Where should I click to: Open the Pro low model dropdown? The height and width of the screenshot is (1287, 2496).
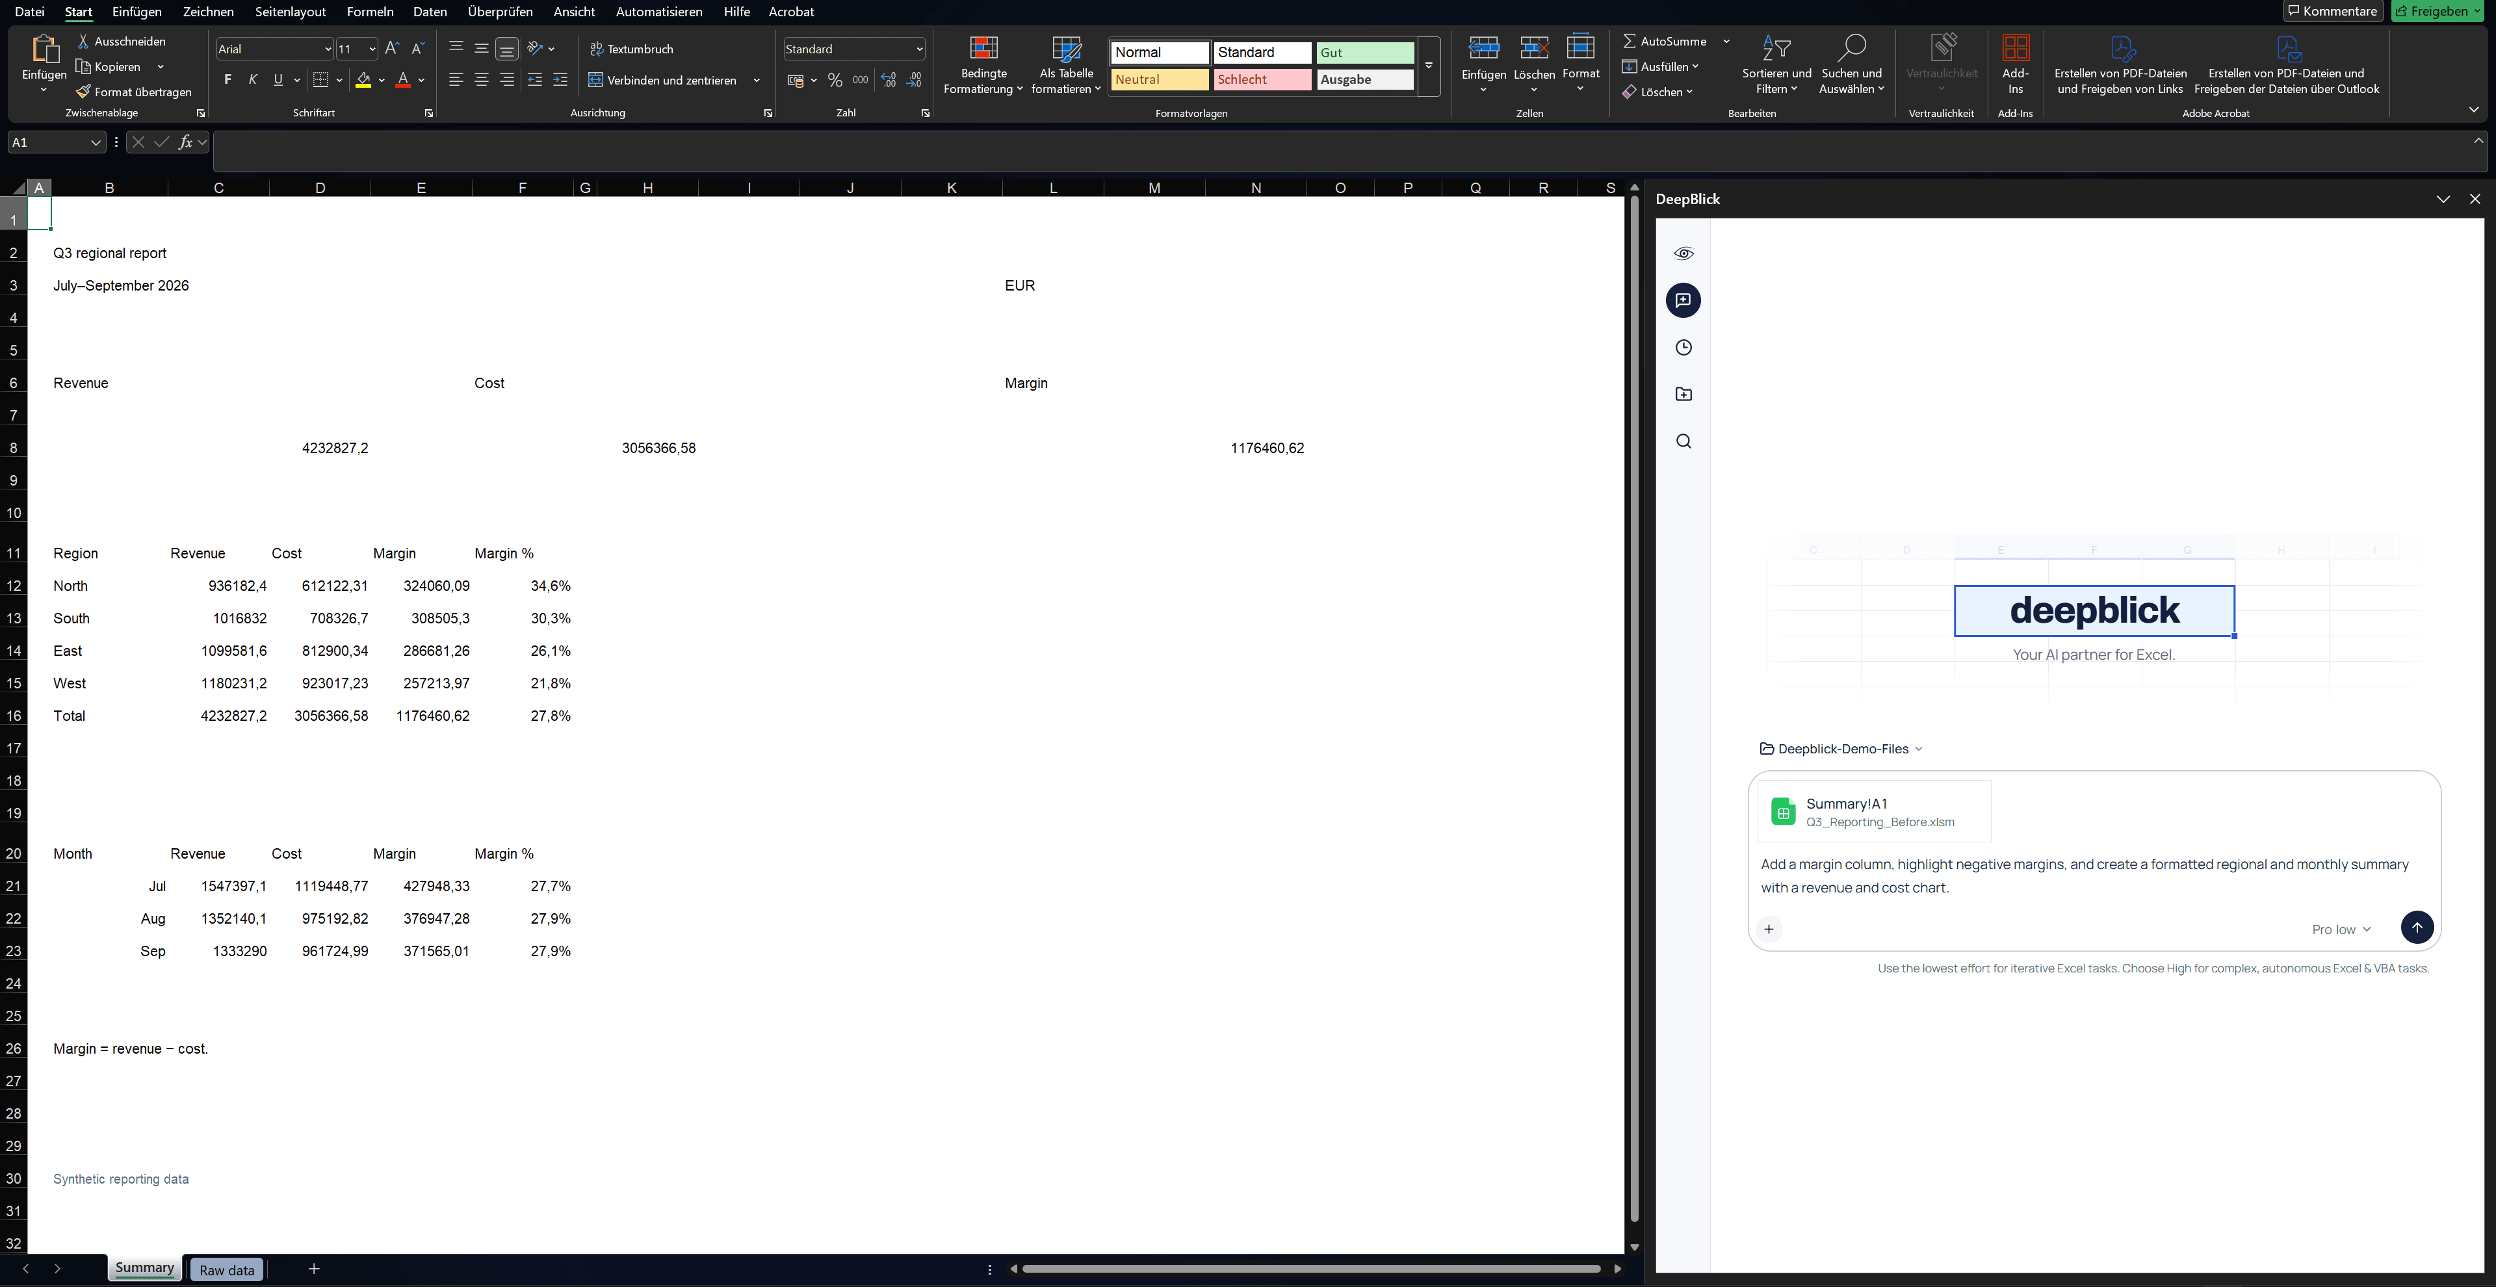pos(2341,929)
